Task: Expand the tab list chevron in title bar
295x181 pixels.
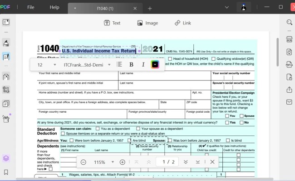Action: point(227,7)
